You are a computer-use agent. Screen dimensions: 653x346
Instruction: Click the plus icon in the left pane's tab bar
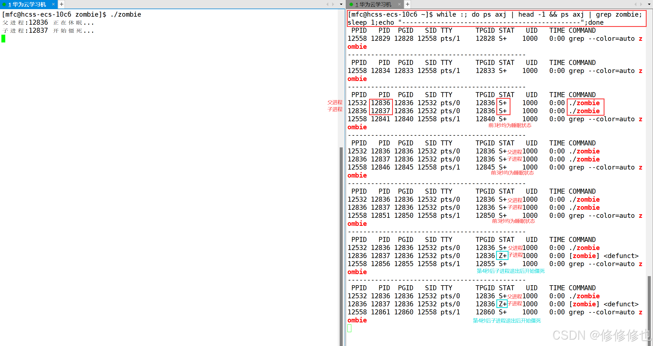(62, 4)
